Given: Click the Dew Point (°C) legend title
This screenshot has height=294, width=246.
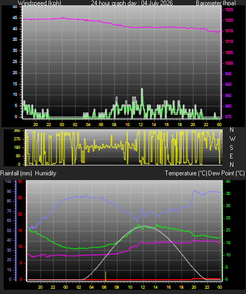Looking at the screenshot, I should tap(226, 173).
